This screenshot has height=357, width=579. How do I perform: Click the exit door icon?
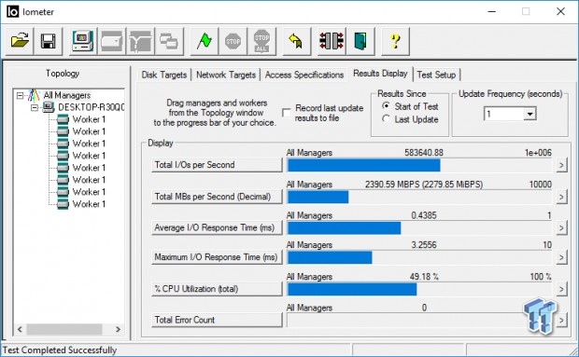(360, 41)
